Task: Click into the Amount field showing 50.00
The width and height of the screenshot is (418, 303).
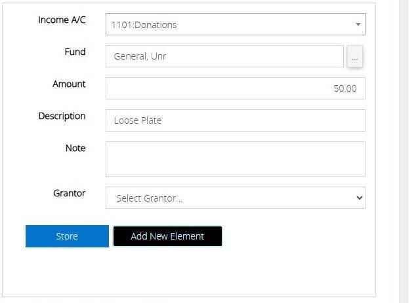Action: pyautogui.click(x=235, y=88)
